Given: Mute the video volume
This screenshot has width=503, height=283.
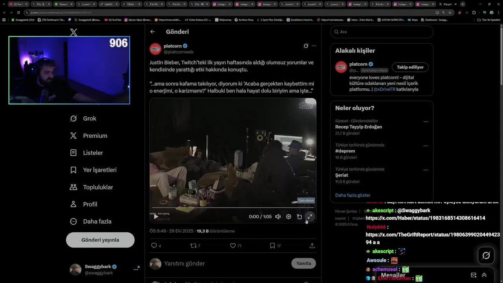Looking at the screenshot, I should tap(278, 217).
